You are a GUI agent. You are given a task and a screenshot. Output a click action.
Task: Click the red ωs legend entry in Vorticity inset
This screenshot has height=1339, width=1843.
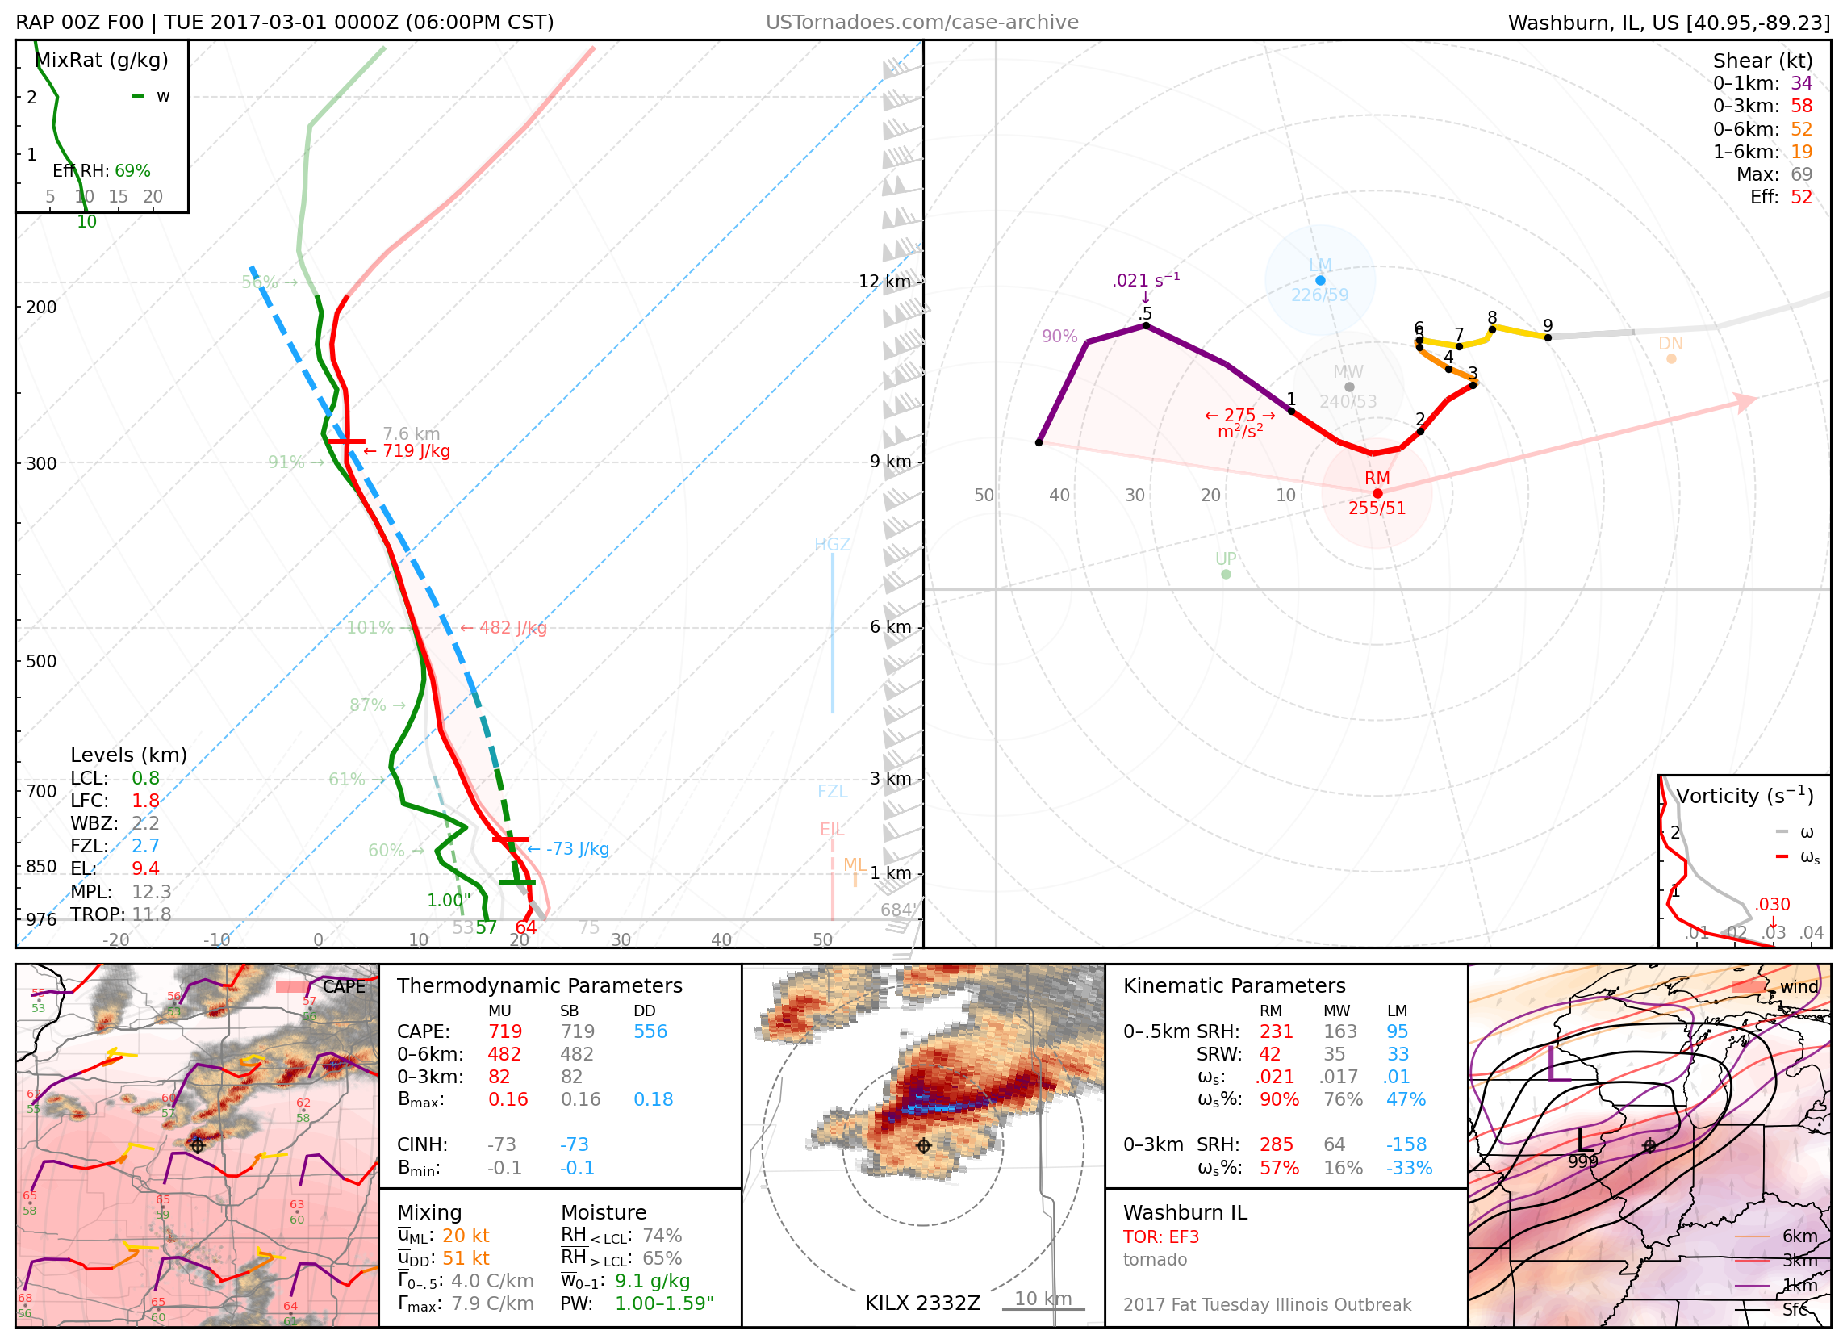click(x=1798, y=857)
